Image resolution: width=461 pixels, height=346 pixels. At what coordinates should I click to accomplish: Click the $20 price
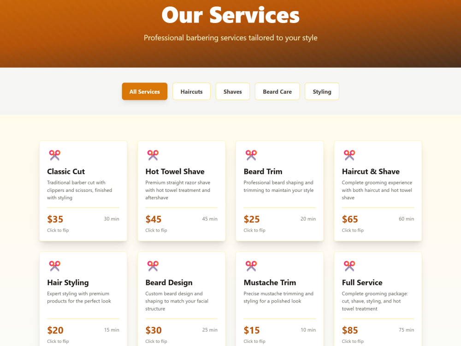[55, 330]
